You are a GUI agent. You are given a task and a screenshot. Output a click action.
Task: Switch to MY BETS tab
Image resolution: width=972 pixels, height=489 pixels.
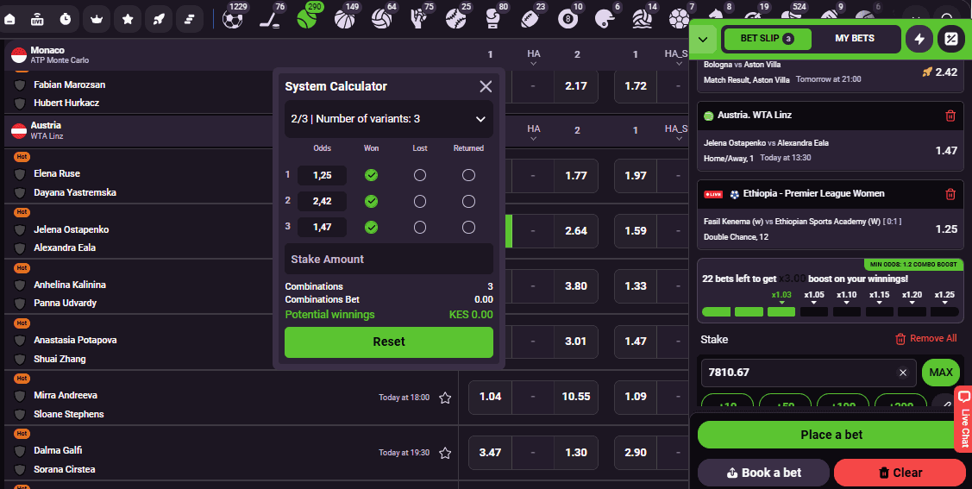click(854, 39)
